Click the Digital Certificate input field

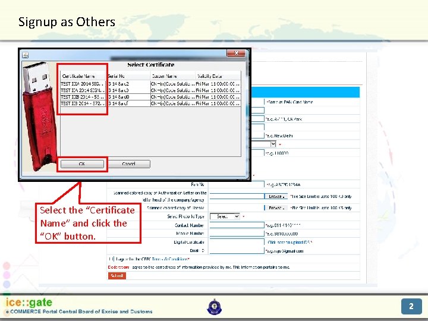tap(237, 242)
